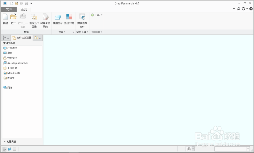Click the search magnifier icon at top right
Image resolution: width=254 pixels, height=153 pixels.
point(239,9)
